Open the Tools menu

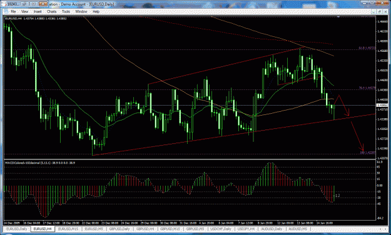[x=66, y=11]
